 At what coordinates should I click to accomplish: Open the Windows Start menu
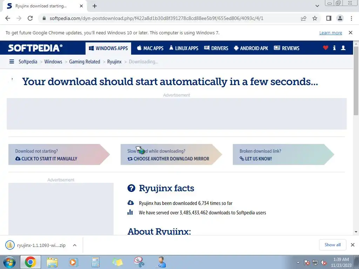pos(9,262)
